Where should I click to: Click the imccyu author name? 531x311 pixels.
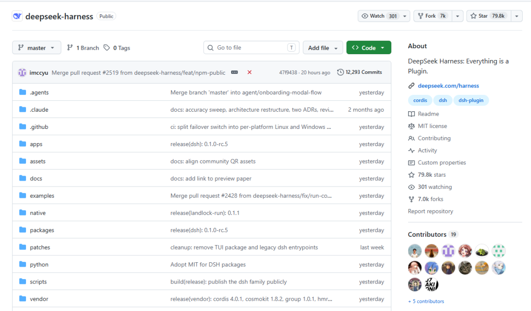coord(39,72)
